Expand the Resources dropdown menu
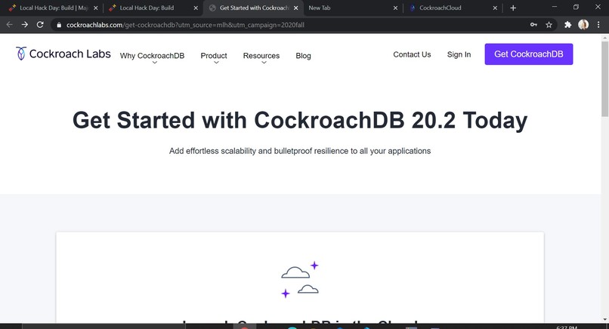Screen dimensions: 609x329 pos(261,56)
